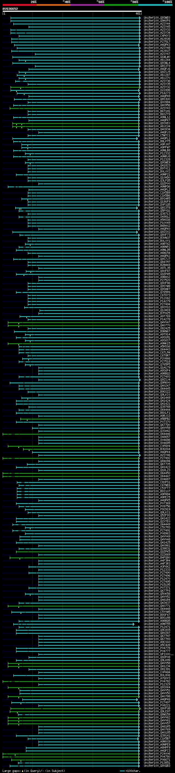Click hit label UniRef100_B9T0C1

(x=157, y=169)
